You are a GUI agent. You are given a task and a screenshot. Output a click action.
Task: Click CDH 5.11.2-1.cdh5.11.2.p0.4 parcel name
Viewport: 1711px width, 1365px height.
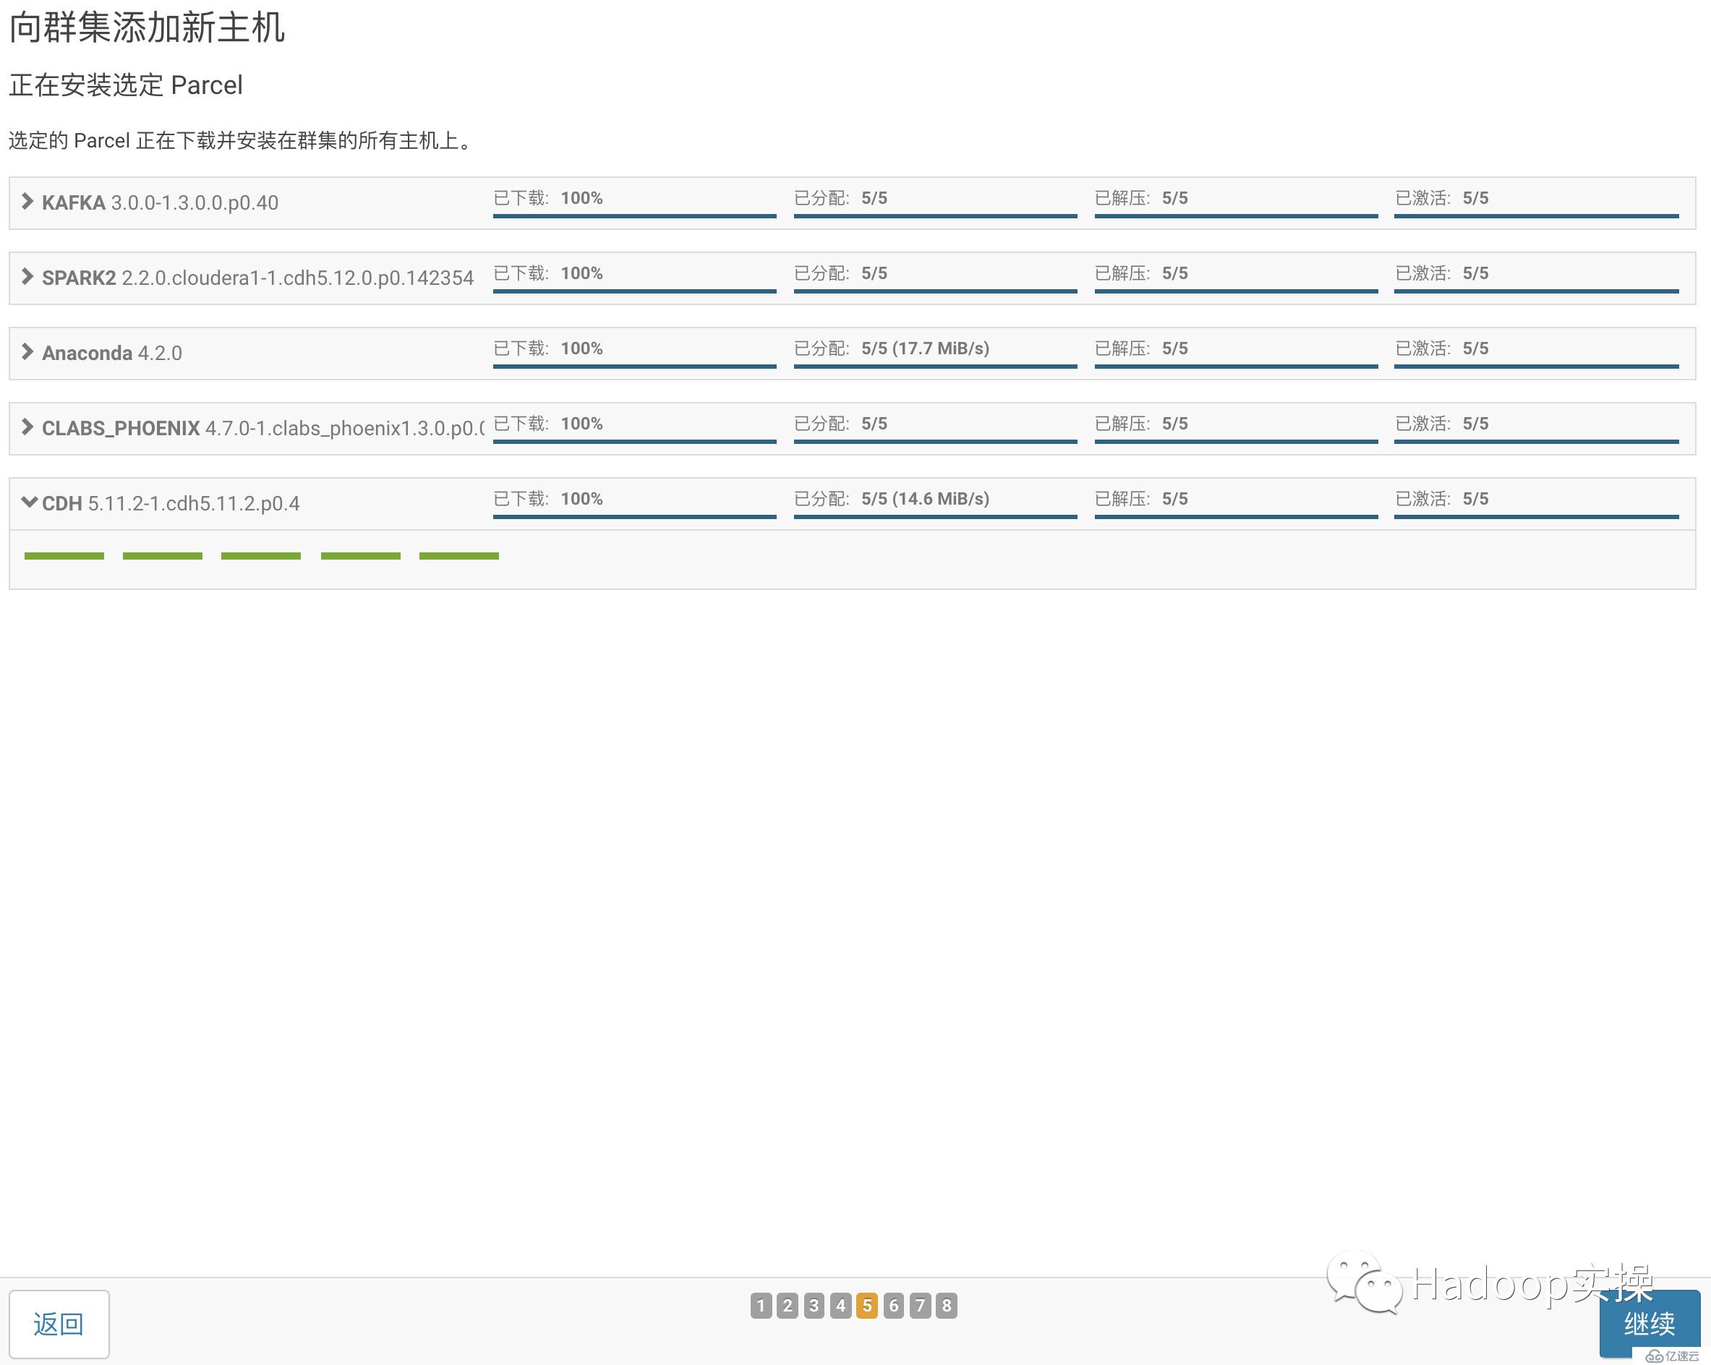171,503
